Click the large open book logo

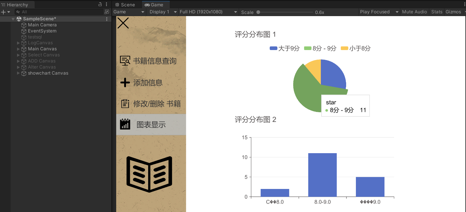click(149, 174)
